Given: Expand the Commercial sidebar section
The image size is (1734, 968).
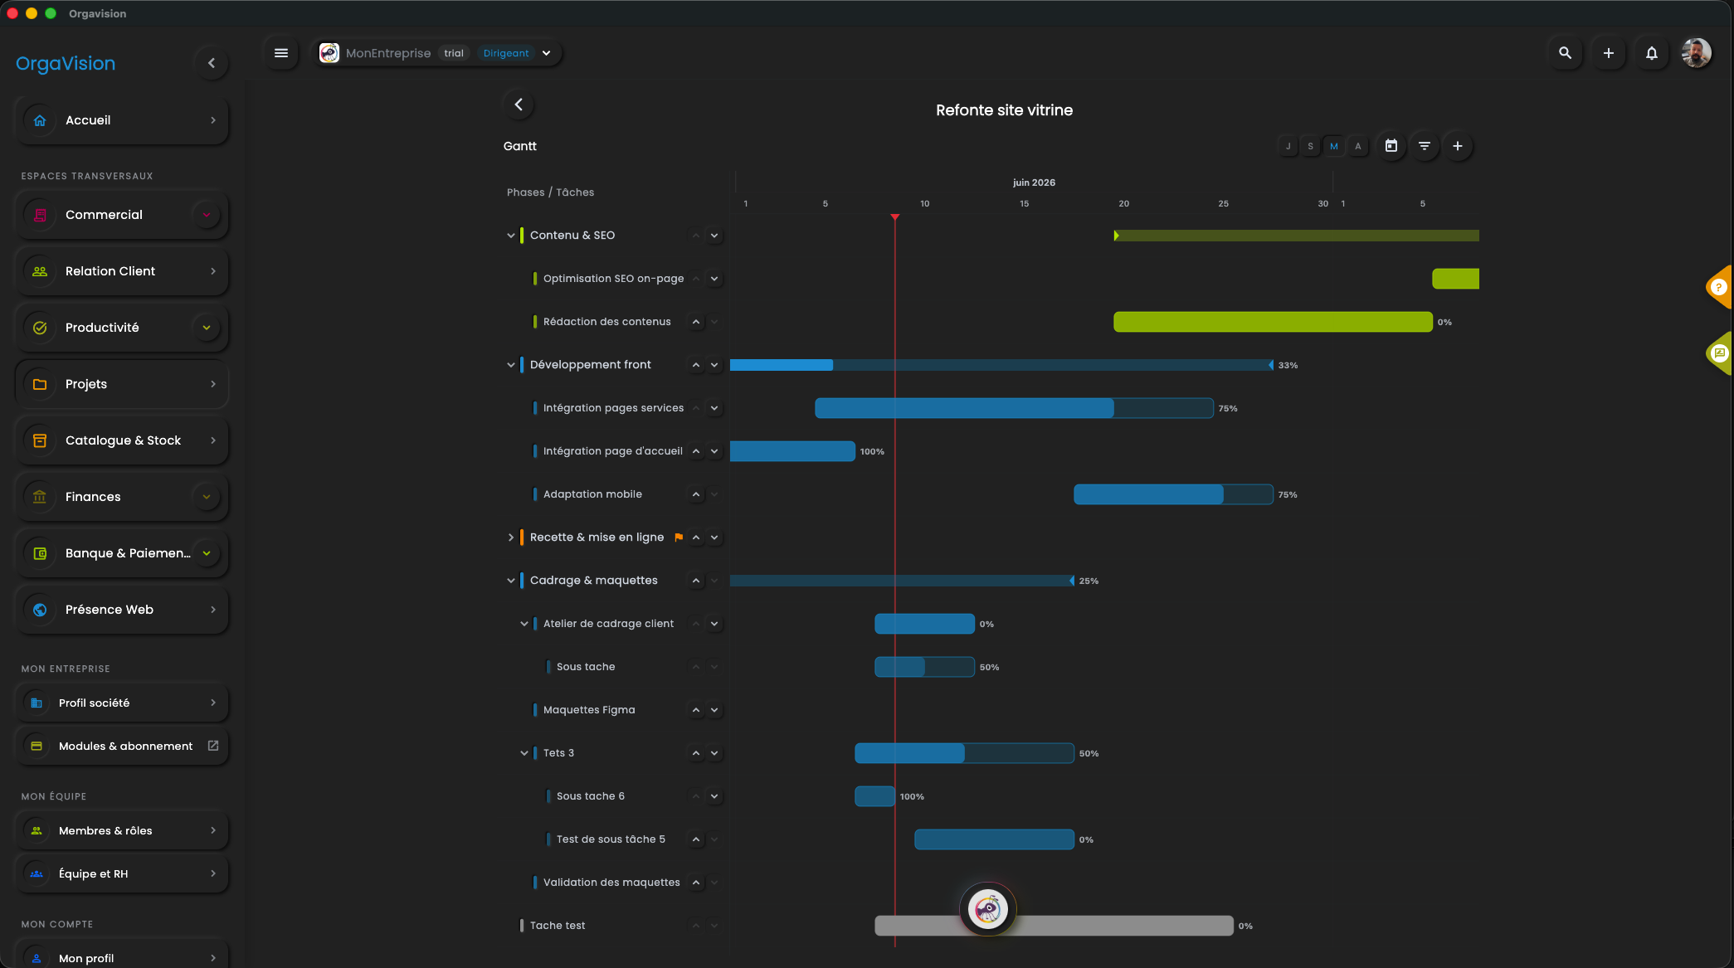Looking at the screenshot, I should [207, 215].
